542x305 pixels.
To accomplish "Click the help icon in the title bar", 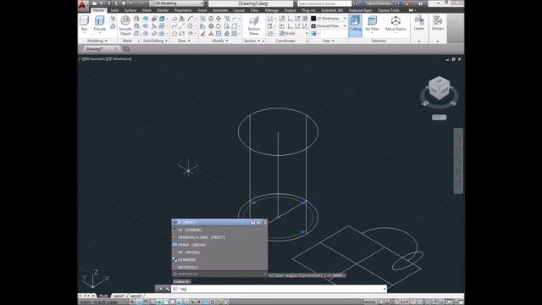I will coord(420,3).
